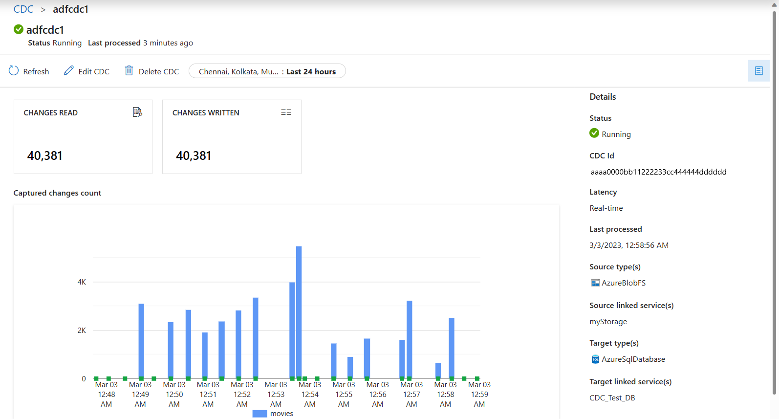The image size is (779, 419).
Task: Click the vertical scrollbar on the right
Action: (774, 196)
